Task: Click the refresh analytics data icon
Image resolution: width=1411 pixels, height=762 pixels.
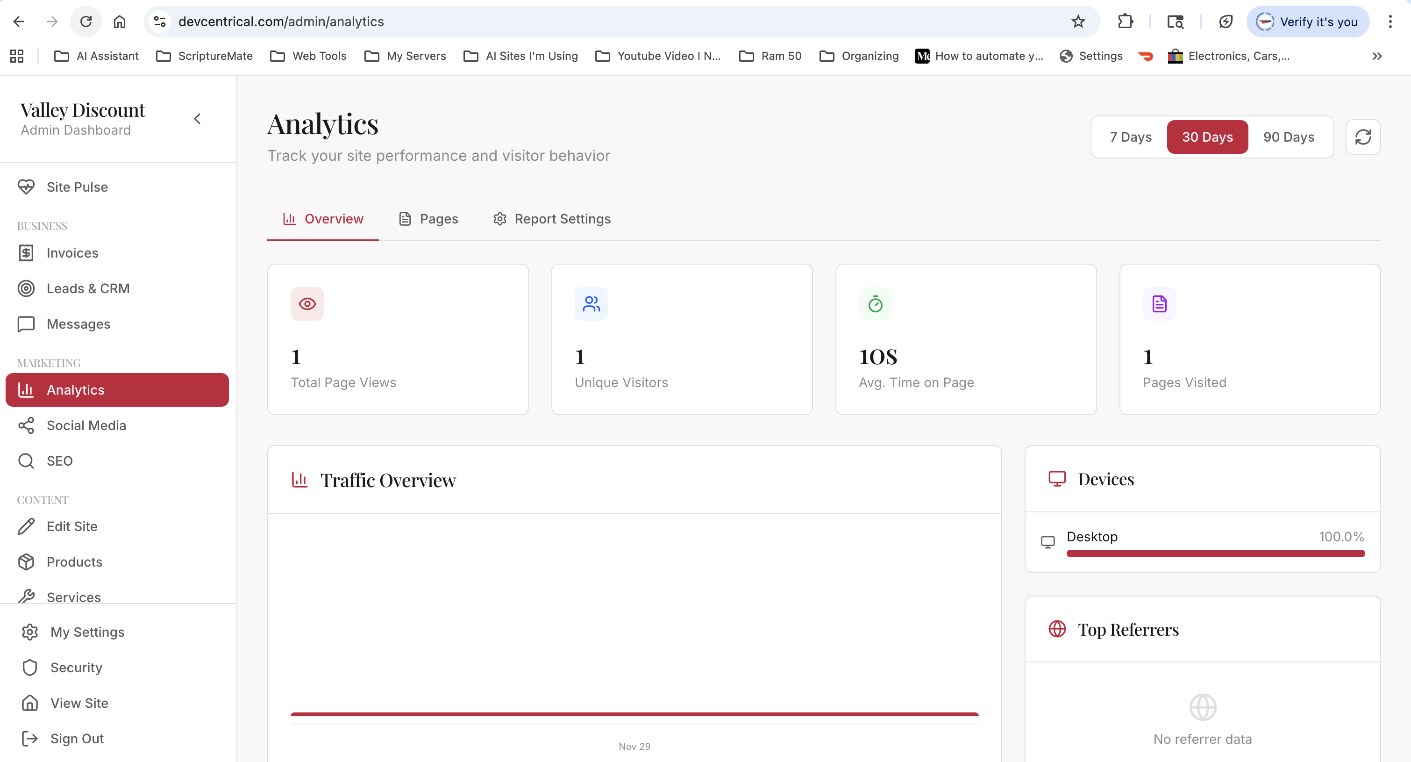Action: 1363,137
